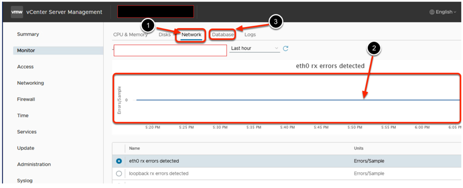The image size is (463, 188).
Task: Select eth0 rx errors detected radio button
Action: (x=119, y=161)
